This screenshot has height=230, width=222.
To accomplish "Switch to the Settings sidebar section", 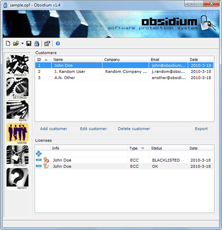I will [x=17, y=88].
